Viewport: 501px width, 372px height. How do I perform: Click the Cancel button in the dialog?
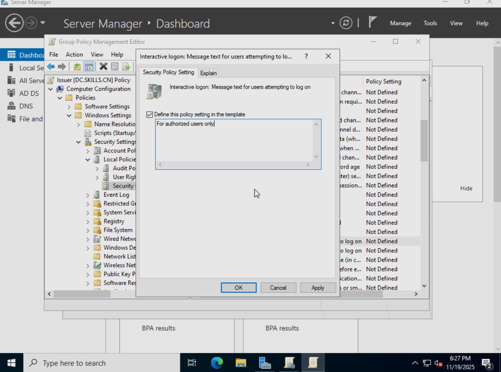278,288
